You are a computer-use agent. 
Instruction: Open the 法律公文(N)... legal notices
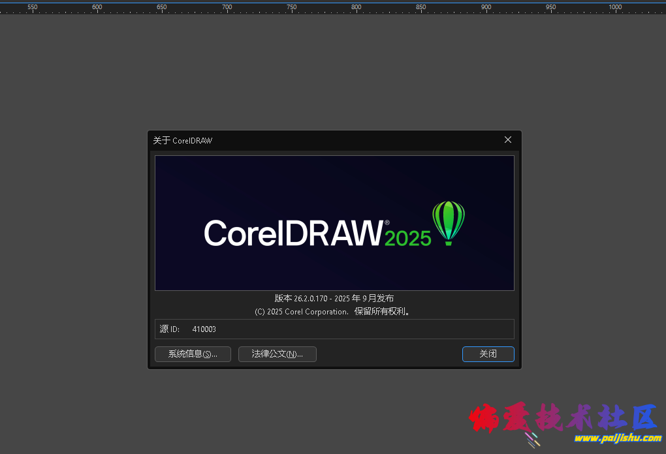click(x=277, y=354)
